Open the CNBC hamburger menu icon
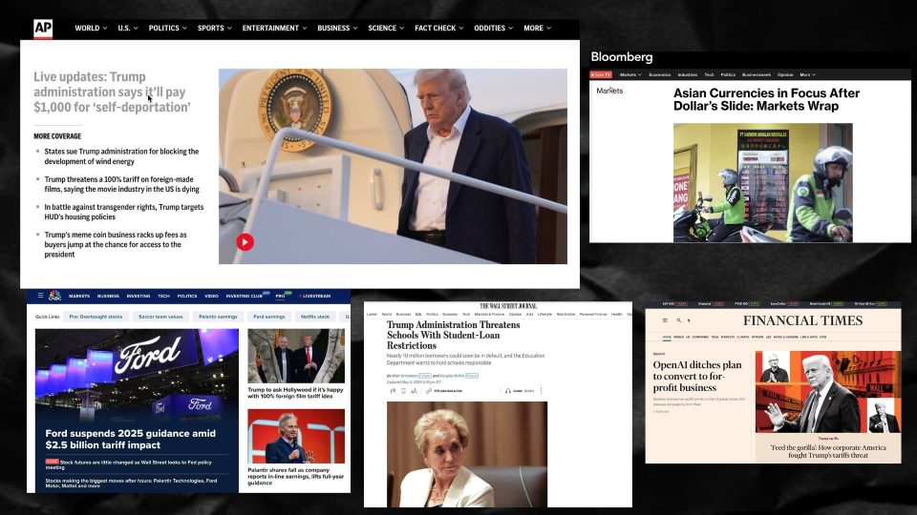 (40, 296)
